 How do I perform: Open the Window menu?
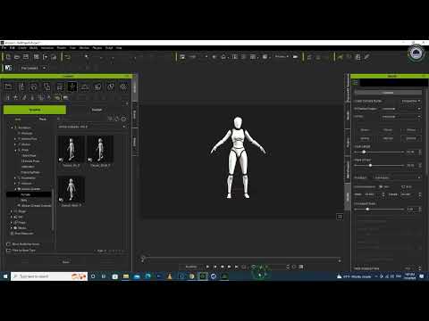pyautogui.click(x=84, y=47)
